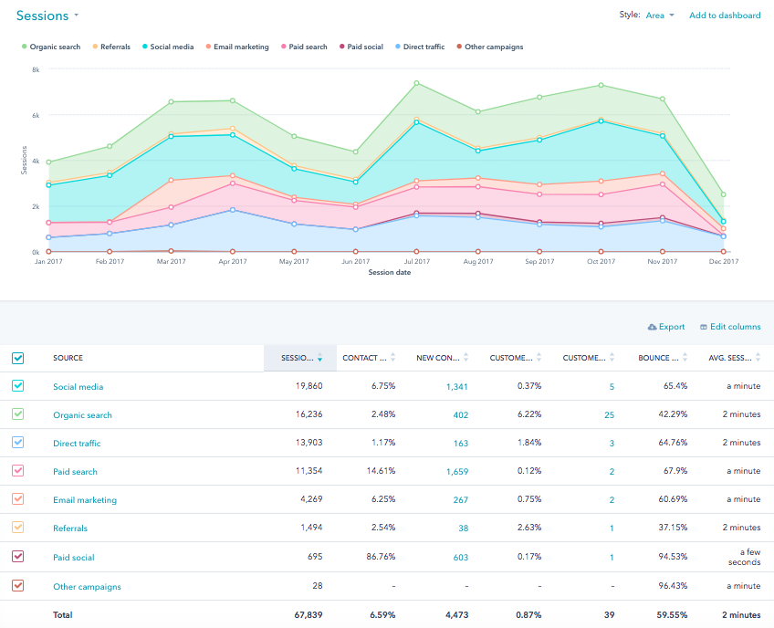Open the Style Area dropdown
The height and width of the screenshot is (628, 774).
click(660, 16)
